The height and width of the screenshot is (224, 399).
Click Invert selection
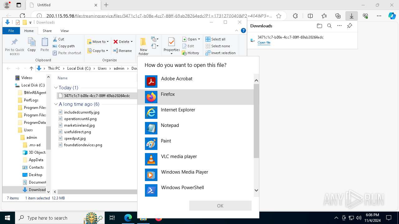click(220, 53)
